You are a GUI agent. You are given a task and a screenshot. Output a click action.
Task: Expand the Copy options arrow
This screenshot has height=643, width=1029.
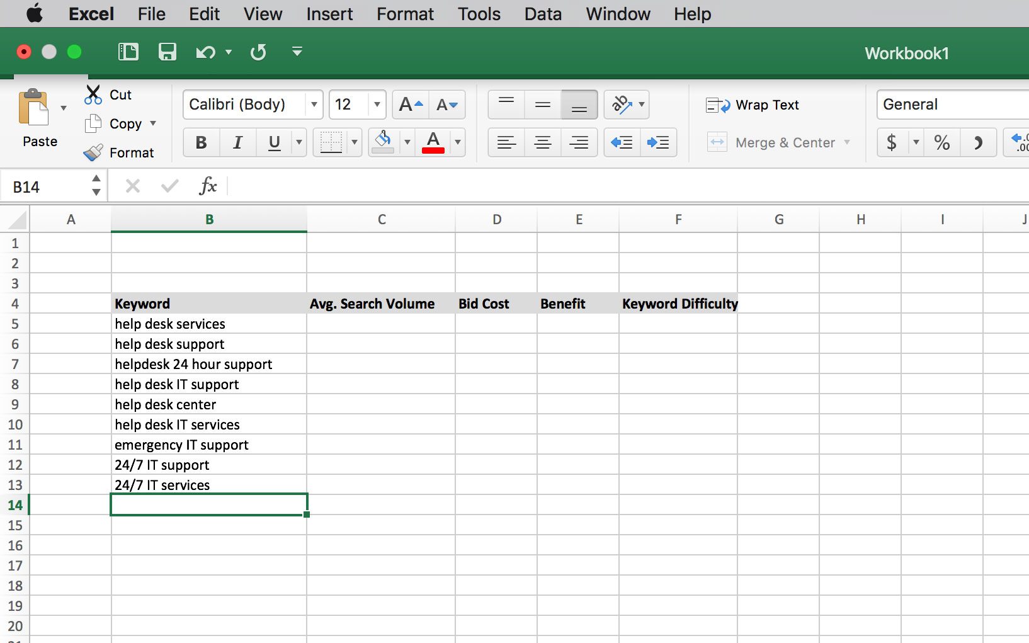coord(153,123)
